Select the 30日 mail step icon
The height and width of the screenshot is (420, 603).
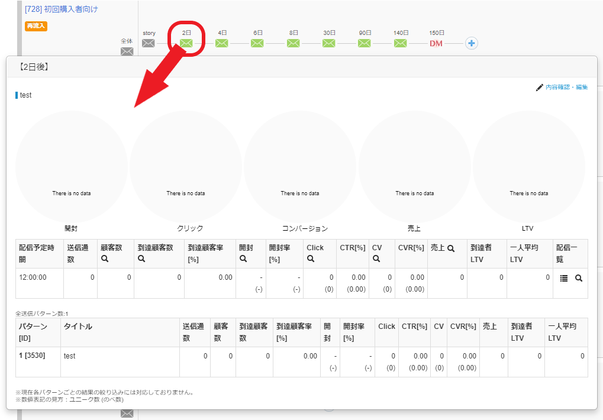(x=328, y=43)
